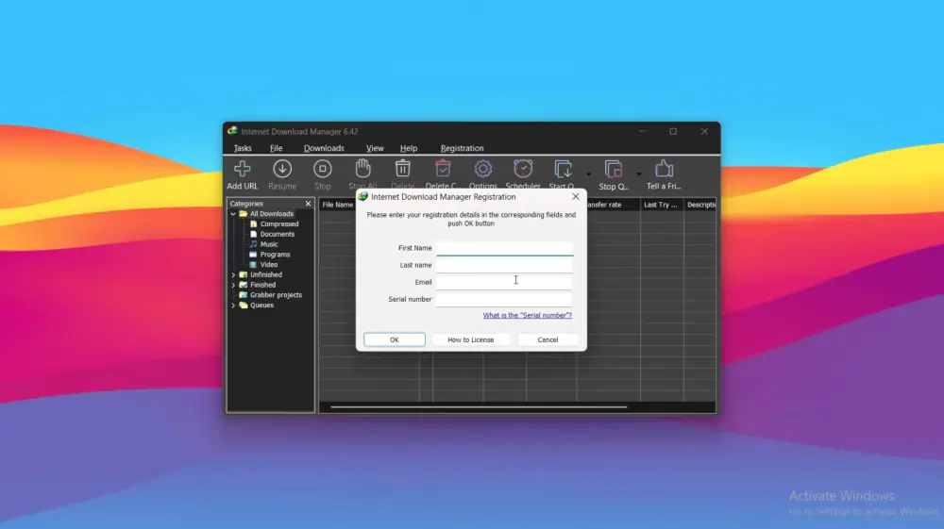Close the Categories panel
Image resolution: width=944 pixels, height=529 pixels.
(x=308, y=204)
